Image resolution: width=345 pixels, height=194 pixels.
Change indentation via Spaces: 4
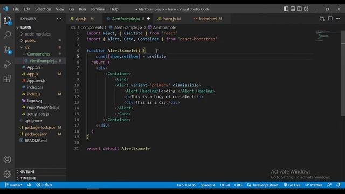pos(208,185)
